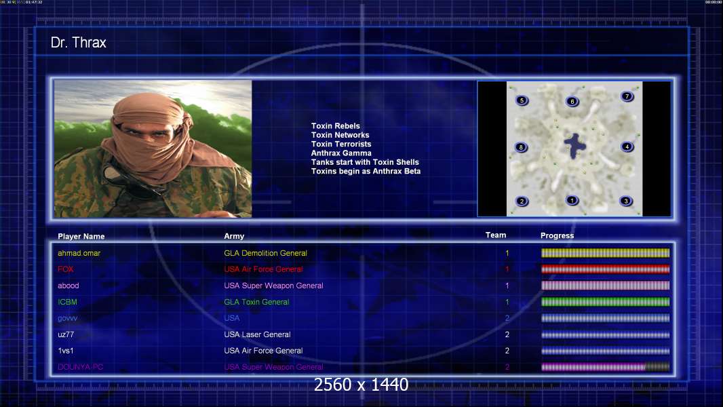Click 1vs1's USA Air Force General text
This screenshot has width=723, height=407.
click(x=263, y=351)
